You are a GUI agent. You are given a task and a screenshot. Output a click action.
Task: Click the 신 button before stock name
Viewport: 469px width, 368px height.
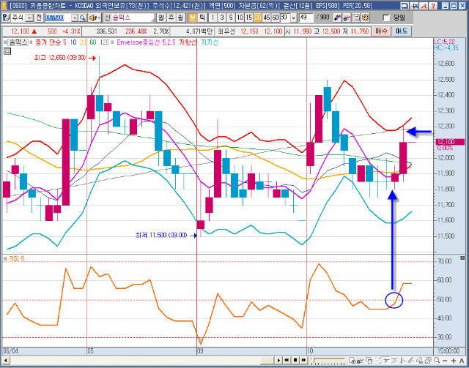[108, 18]
